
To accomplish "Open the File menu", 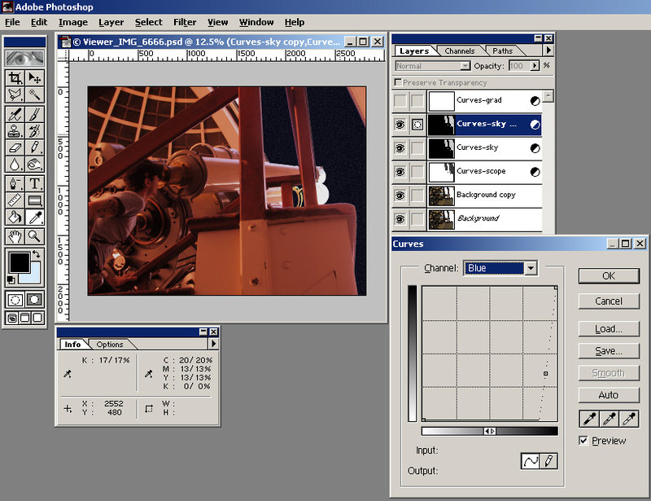I will (x=12, y=22).
